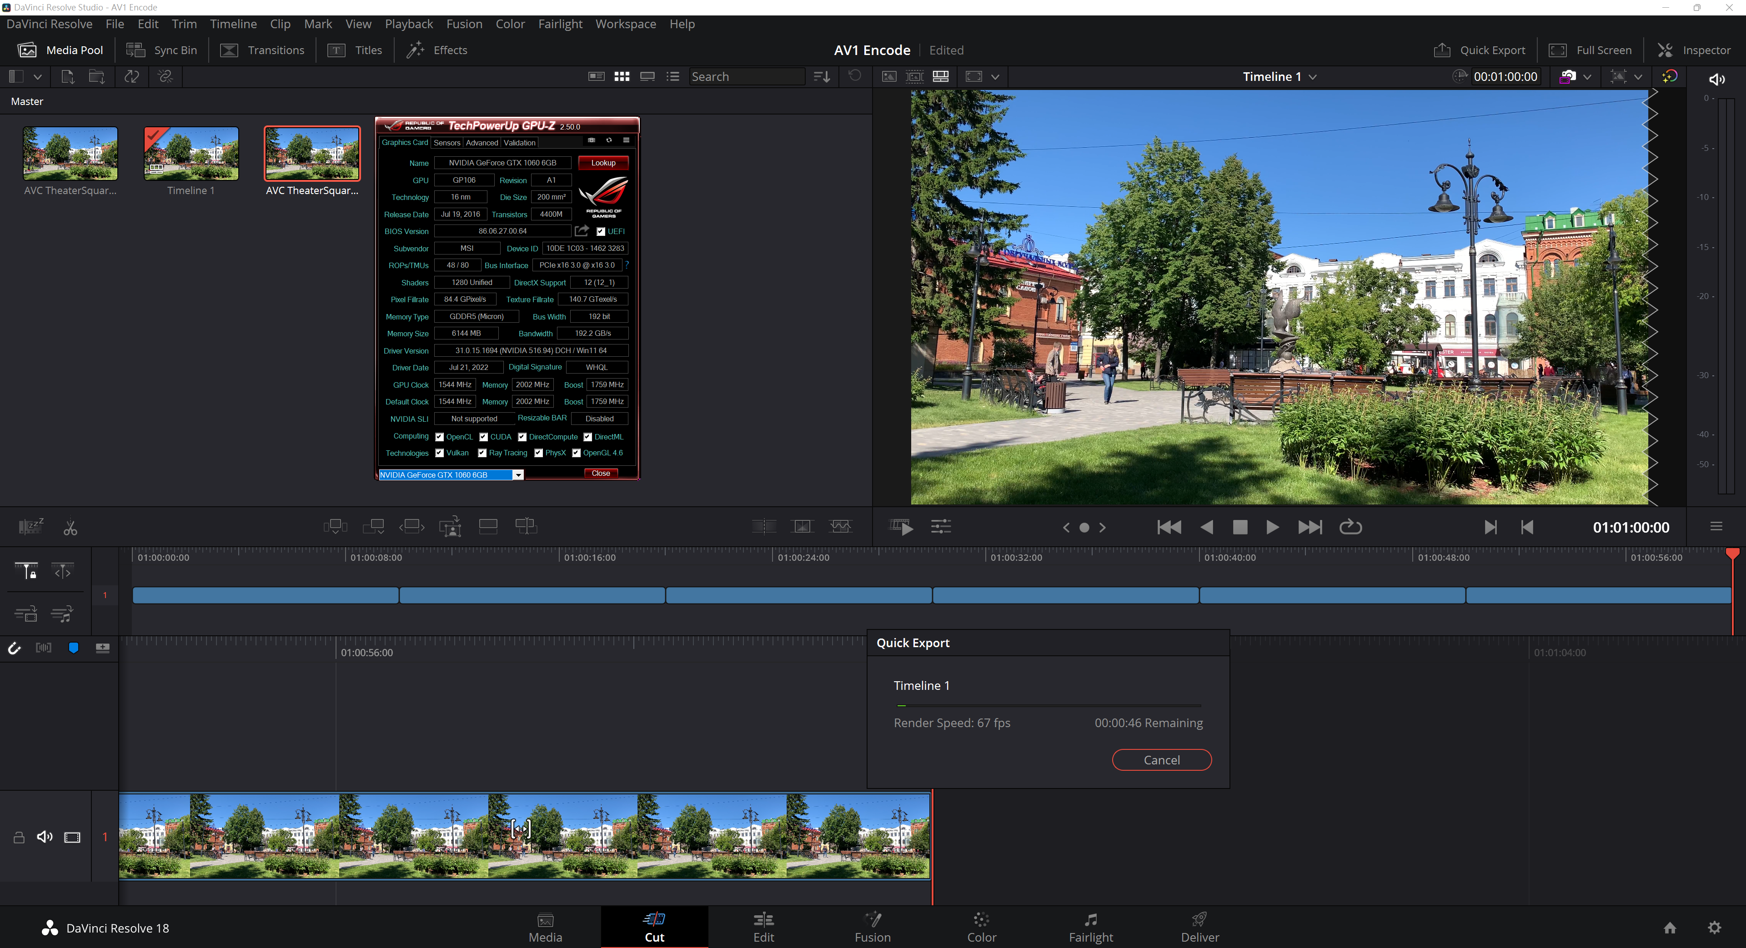Click the red playhead on the timeline ruler
1746x948 pixels.
tap(1732, 554)
